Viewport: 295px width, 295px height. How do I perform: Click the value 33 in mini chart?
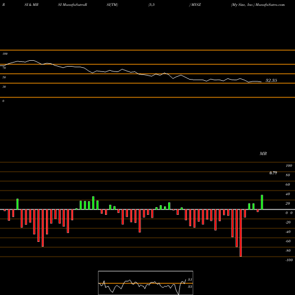click(190, 287)
